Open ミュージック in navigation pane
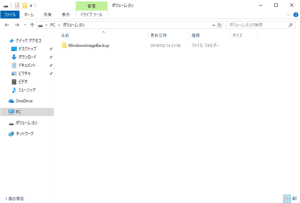The width and height of the screenshot is (300, 203). click(27, 90)
